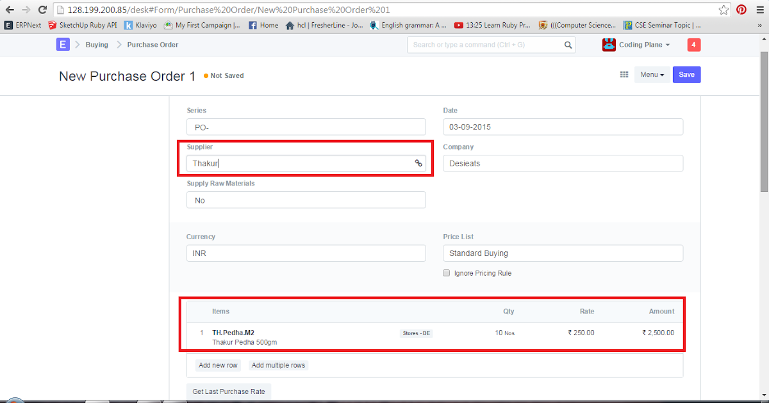Change the Supply Raw Materials selection
769x403 pixels.
click(x=306, y=200)
